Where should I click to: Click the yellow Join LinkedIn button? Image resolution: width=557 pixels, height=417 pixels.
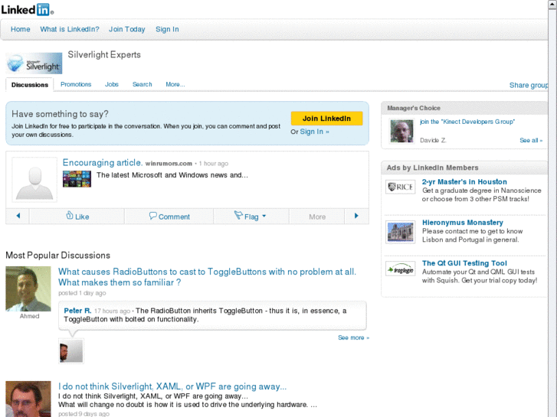pos(327,119)
